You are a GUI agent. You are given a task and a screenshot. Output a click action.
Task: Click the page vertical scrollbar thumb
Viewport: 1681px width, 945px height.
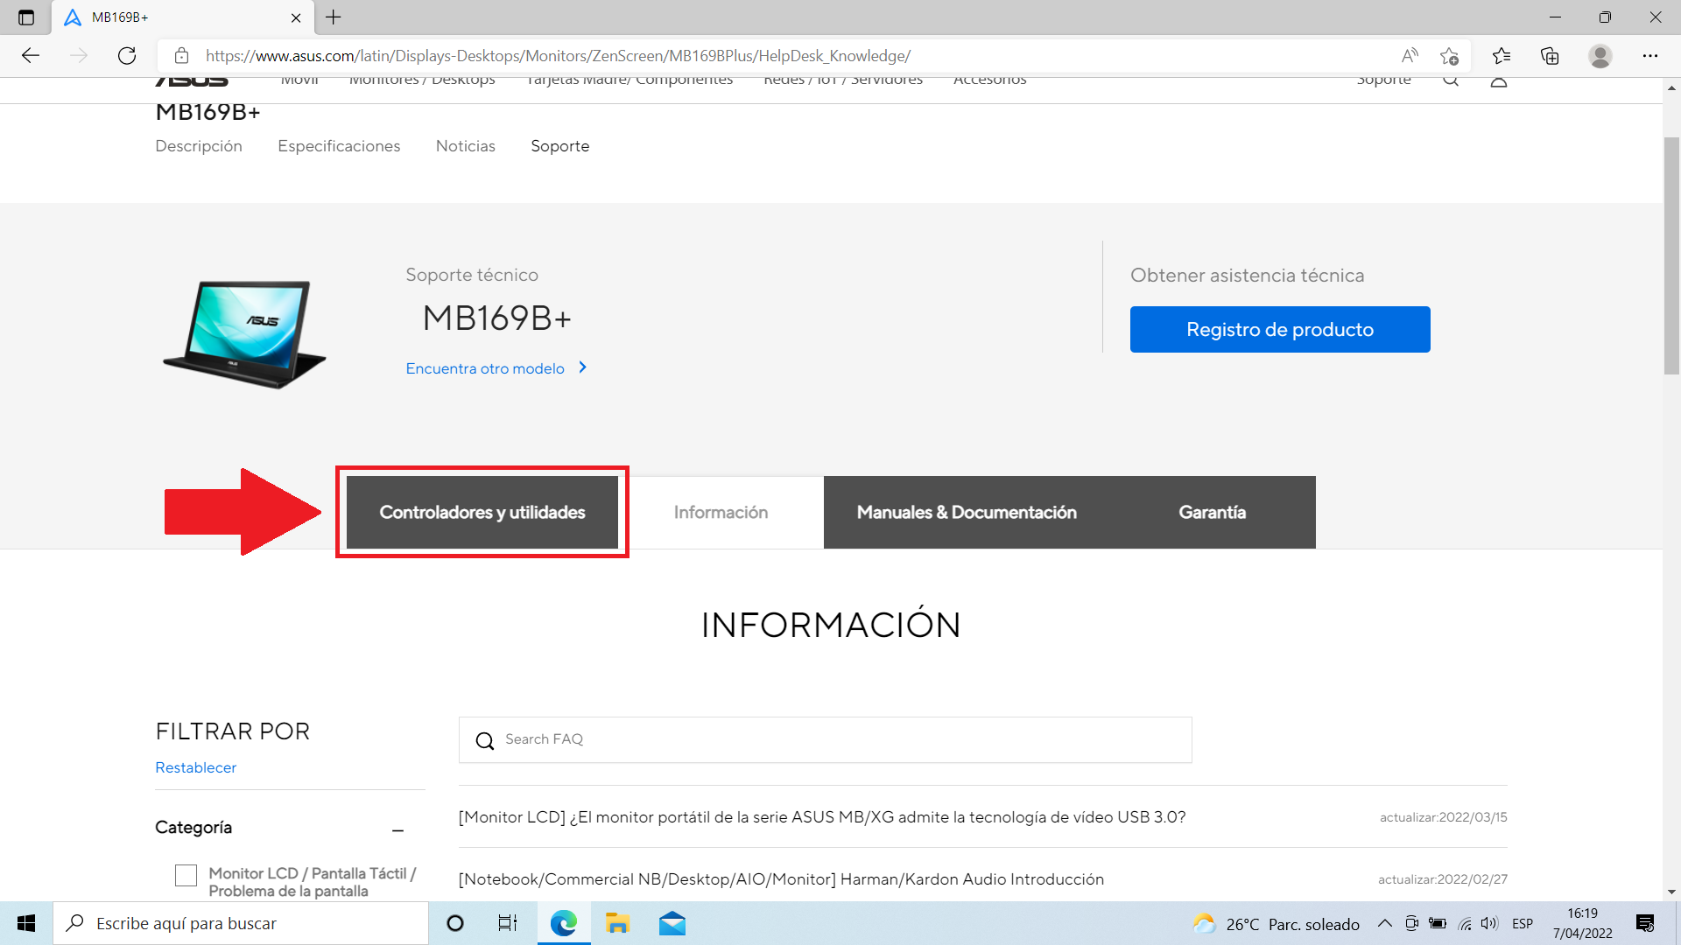[x=1671, y=254]
